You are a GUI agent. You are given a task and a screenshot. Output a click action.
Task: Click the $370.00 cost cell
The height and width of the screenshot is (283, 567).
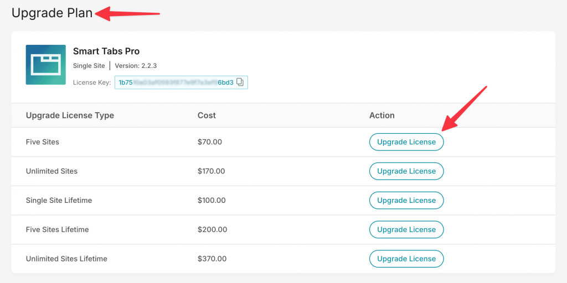(x=212, y=259)
